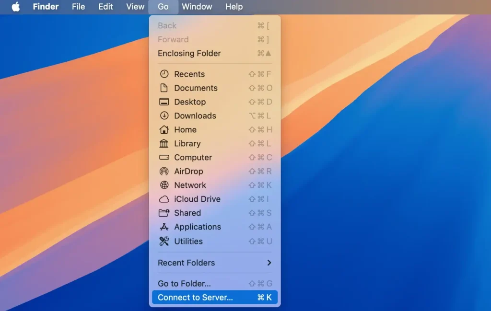
Task: Click the iCloud Drive cloud icon
Action: 164,199
